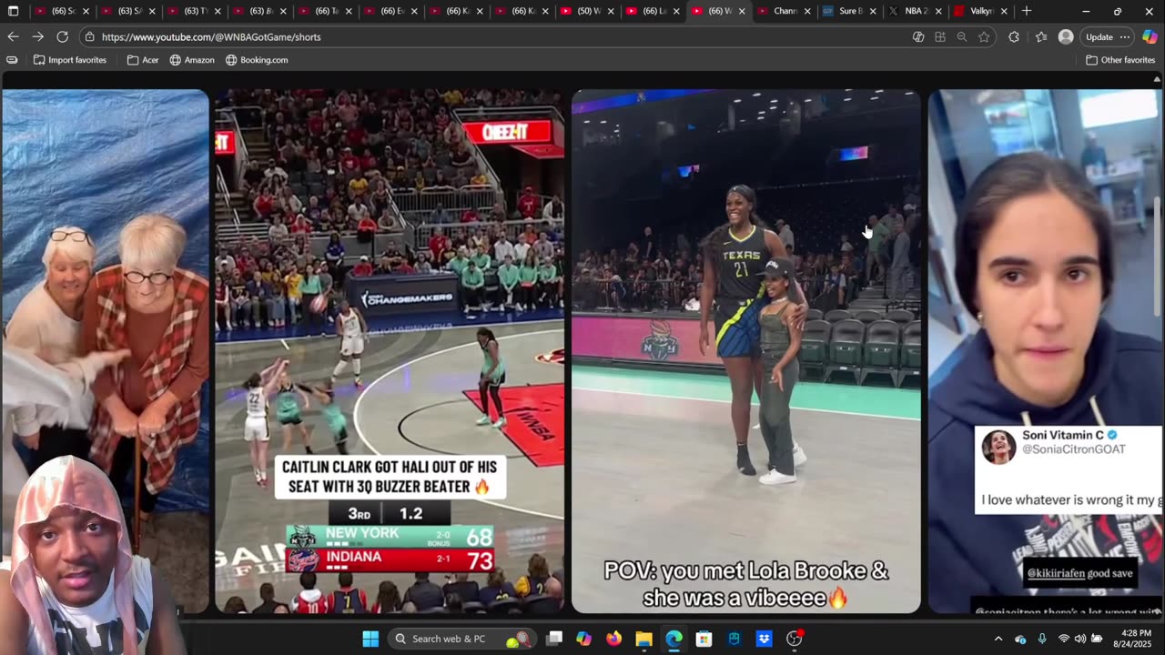Open the zoom magnifier icon in address bar
The height and width of the screenshot is (655, 1165).
[x=962, y=37]
